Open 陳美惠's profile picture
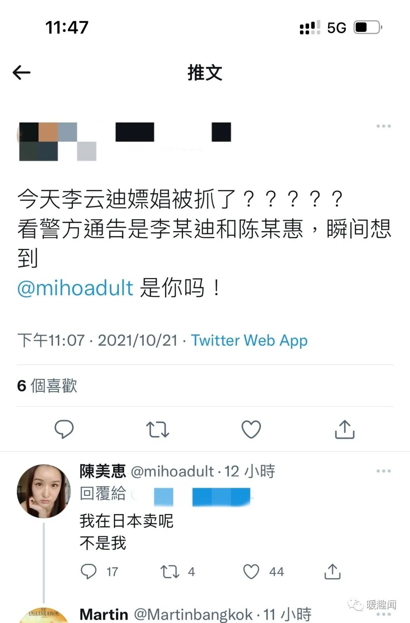410x623 pixels. (44, 491)
